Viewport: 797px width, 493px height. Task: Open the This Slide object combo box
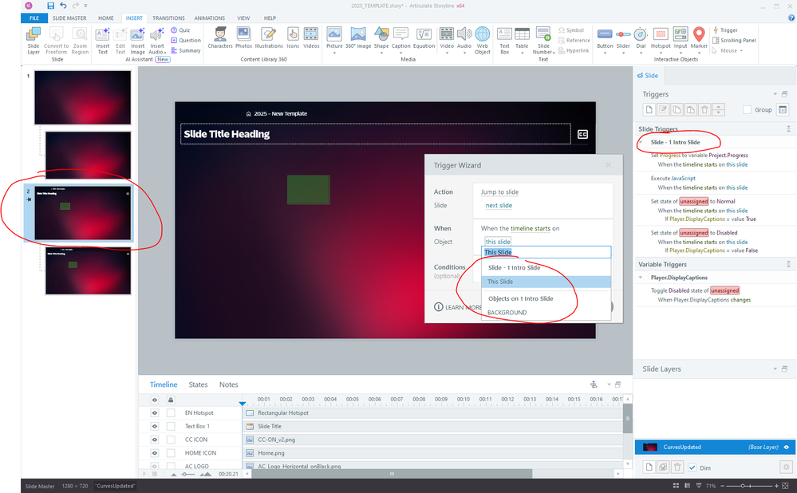(x=546, y=252)
